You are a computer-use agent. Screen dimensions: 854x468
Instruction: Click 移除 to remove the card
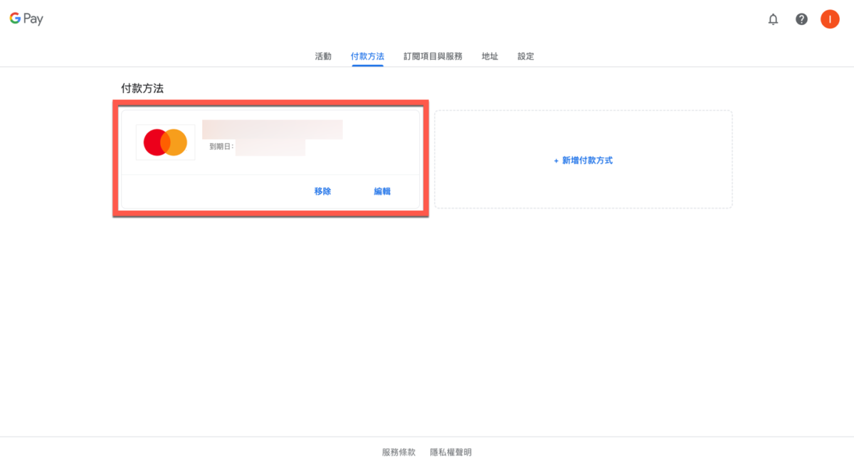click(322, 191)
